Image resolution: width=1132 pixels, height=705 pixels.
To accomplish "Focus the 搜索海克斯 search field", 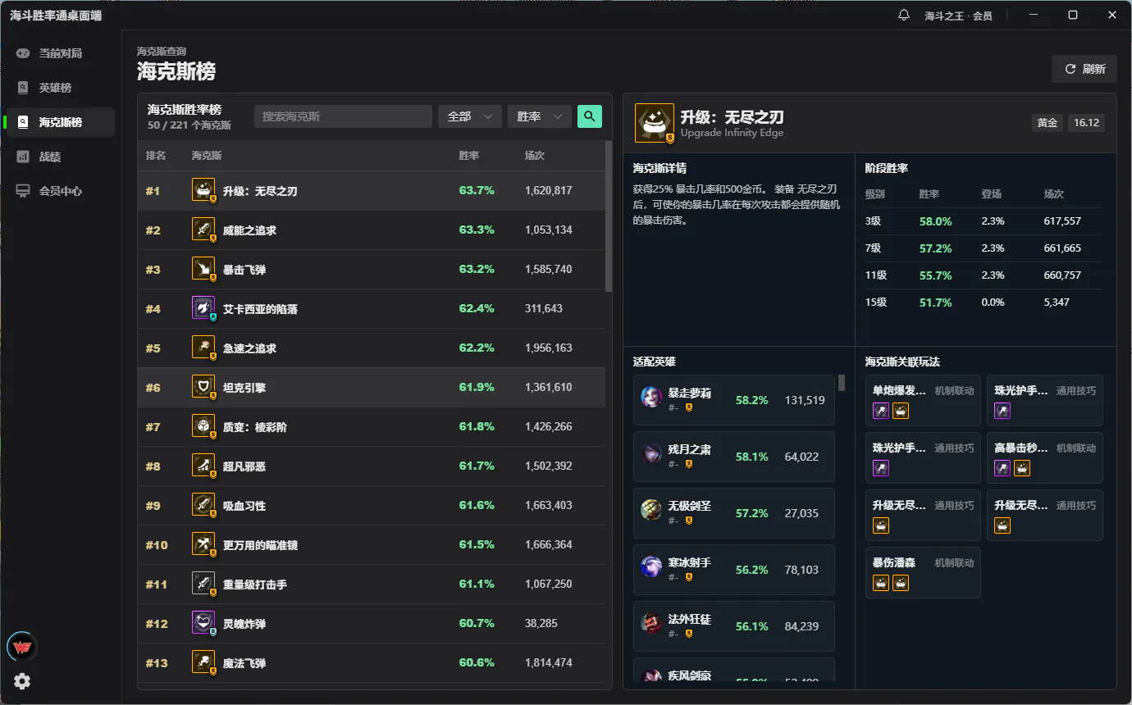I will coord(343,116).
